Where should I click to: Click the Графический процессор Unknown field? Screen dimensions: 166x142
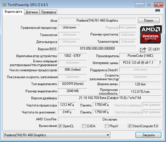pyautogui.click(x=69, y=27)
